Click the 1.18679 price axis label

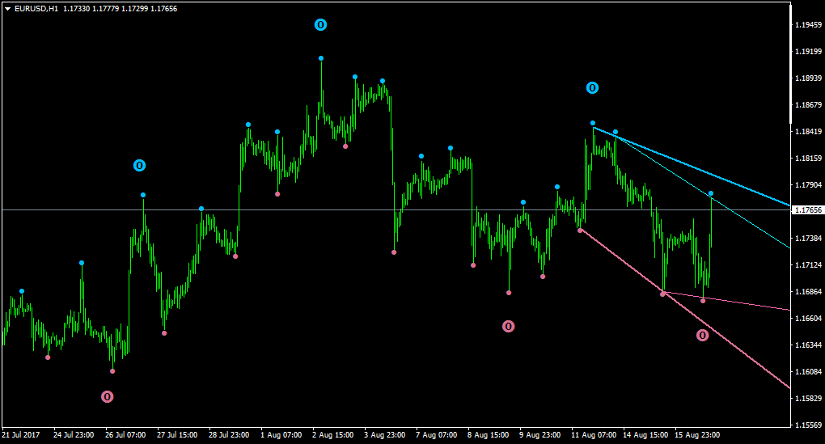[x=808, y=104]
